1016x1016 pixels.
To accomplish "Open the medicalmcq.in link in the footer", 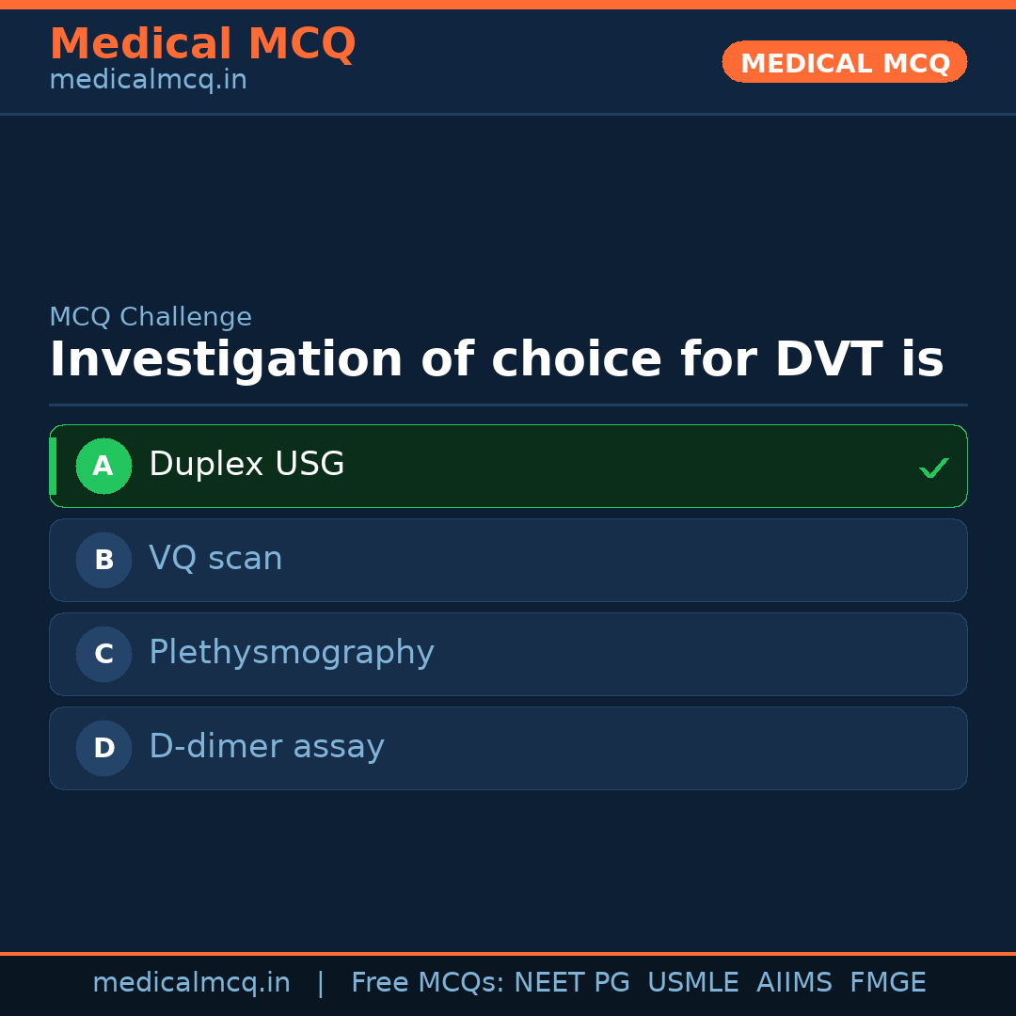I will [x=191, y=983].
